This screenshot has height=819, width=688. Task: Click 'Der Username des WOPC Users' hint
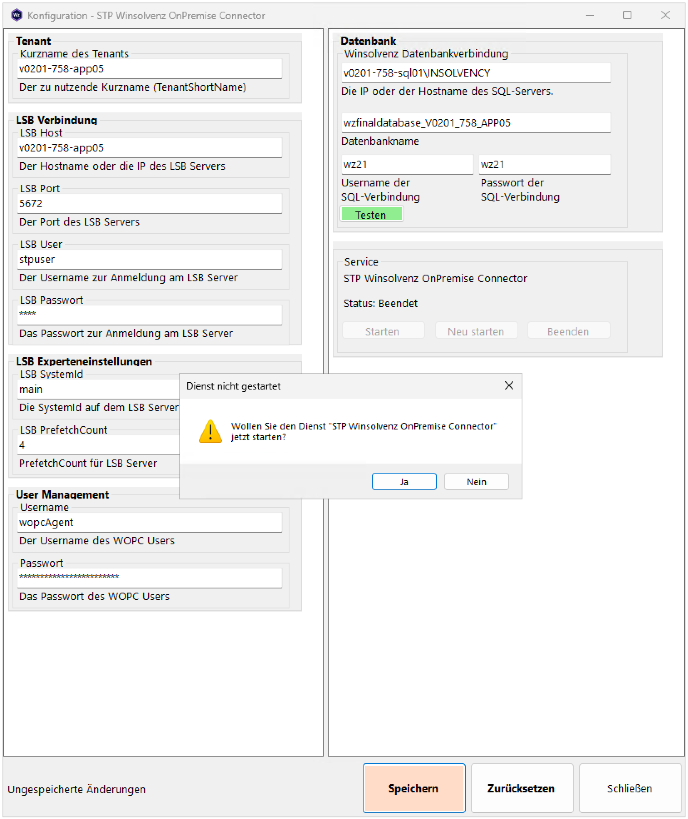(97, 541)
